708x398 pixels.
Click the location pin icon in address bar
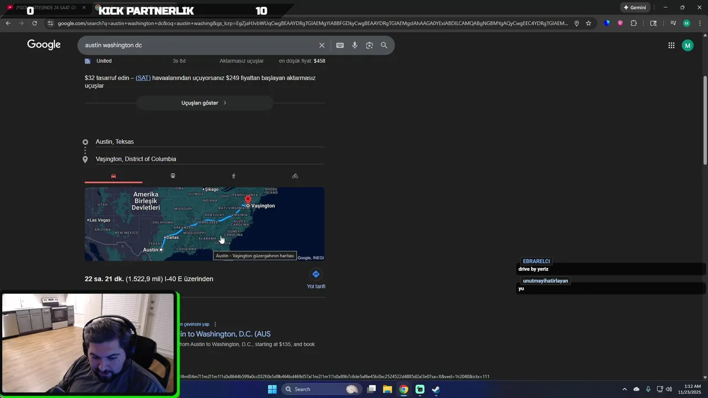[x=576, y=23]
